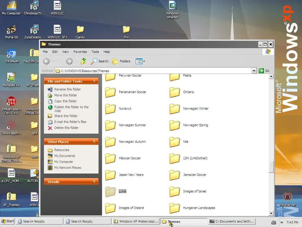
Task: Click Copy this folder
Action: coord(65,101)
